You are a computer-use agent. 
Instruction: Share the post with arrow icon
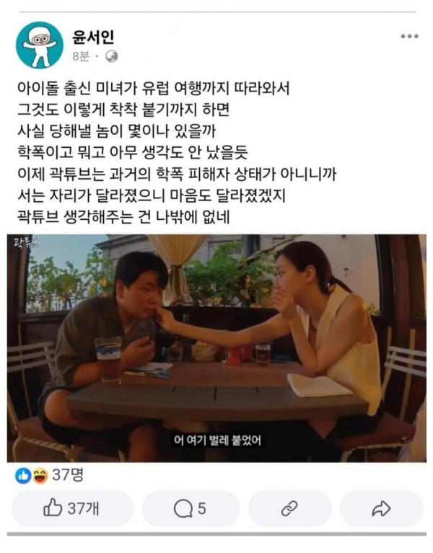coord(381,508)
